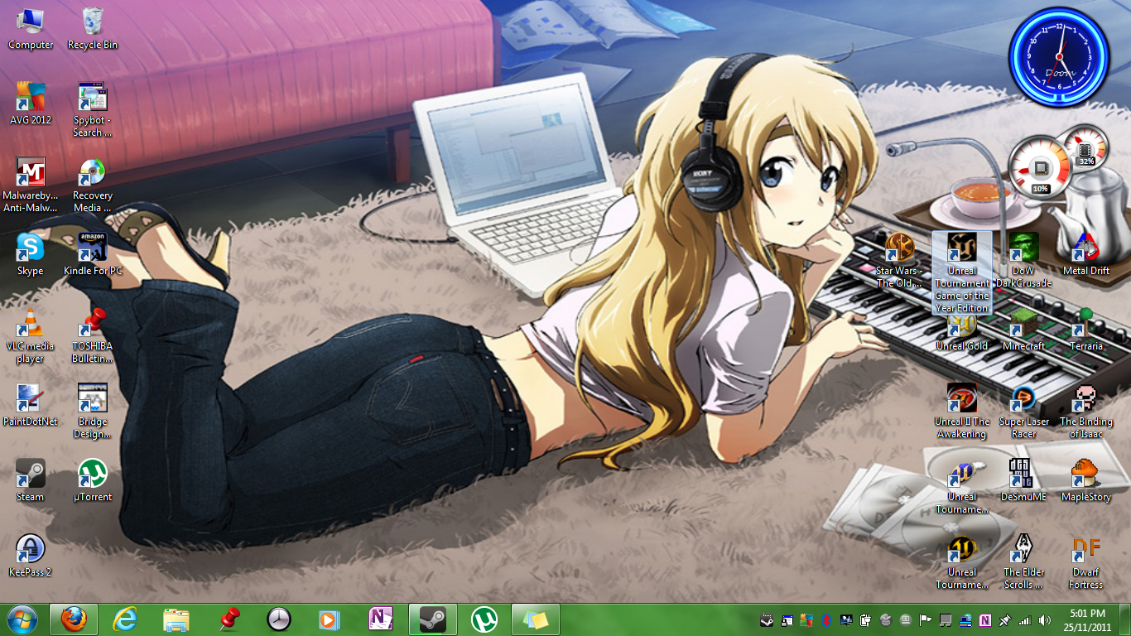
Task: Click the red pushpin taskbar icon
Action: [x=229, y=619]
